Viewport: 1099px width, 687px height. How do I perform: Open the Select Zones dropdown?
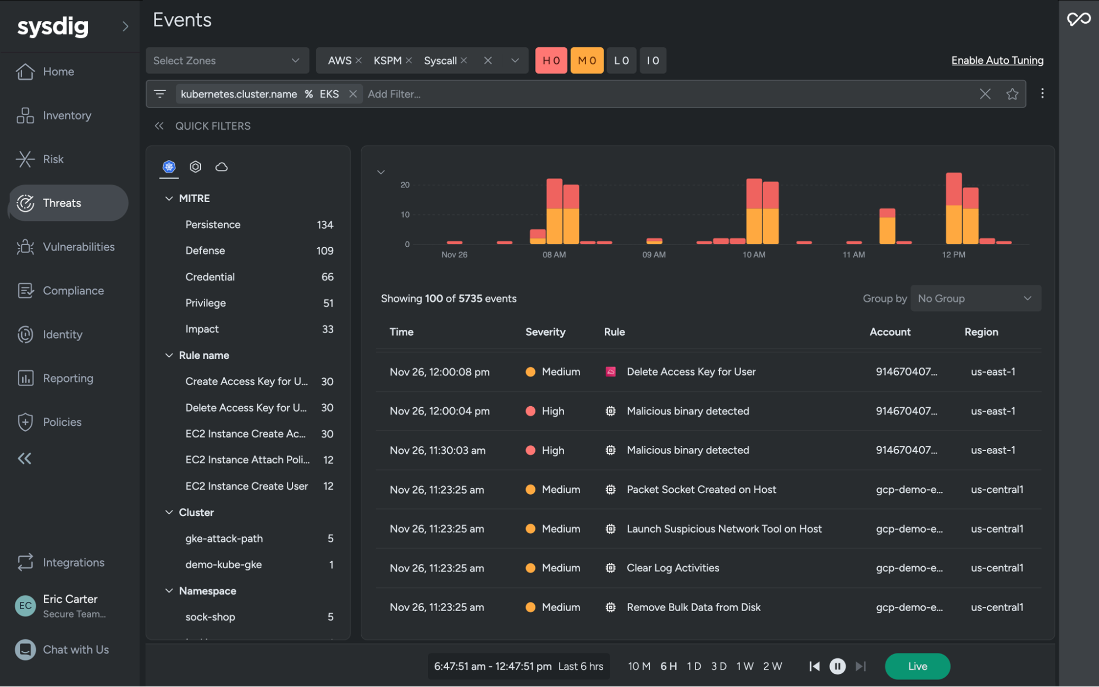[227, 60]
